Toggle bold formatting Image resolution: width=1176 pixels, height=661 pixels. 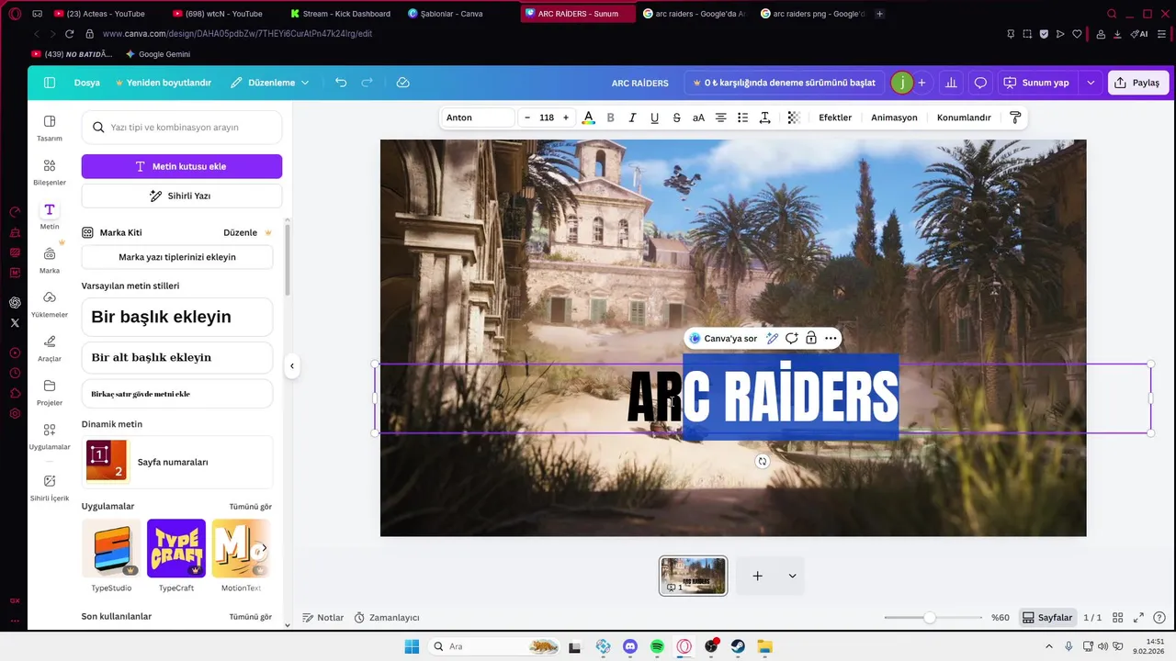click(x=610, y=118)
